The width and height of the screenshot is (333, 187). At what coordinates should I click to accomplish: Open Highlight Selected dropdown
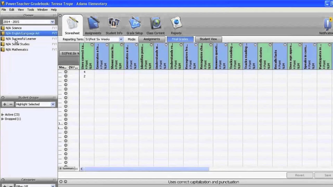(x=35, y=104)
